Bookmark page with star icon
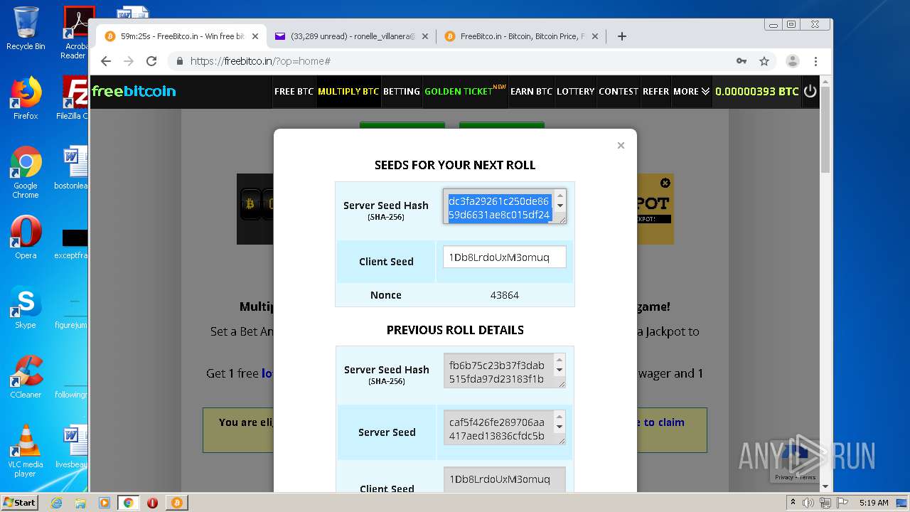This screenshot has width=910, height=512. coord(764,61)
